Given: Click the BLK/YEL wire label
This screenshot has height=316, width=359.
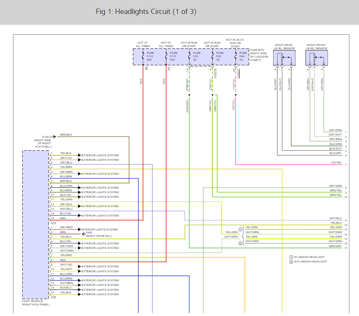Looking at the screenshot, I should point(66,195).
